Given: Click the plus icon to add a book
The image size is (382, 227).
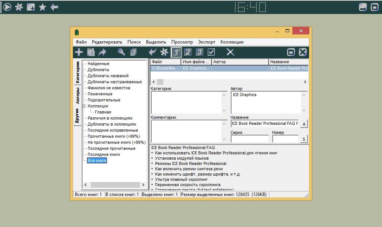Looking at the screenshot, I should coord(79,52).
